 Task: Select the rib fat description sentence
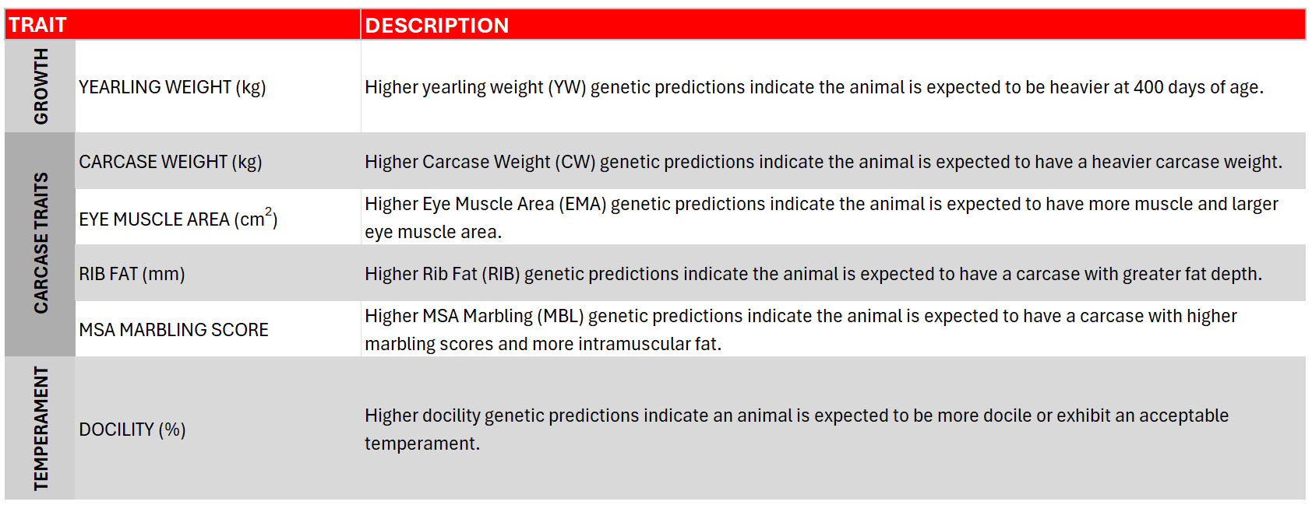pyautogui.click(x=813, y=274)
